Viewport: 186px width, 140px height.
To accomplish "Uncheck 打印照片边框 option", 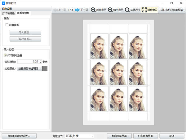I will click(x=5, y=55).
